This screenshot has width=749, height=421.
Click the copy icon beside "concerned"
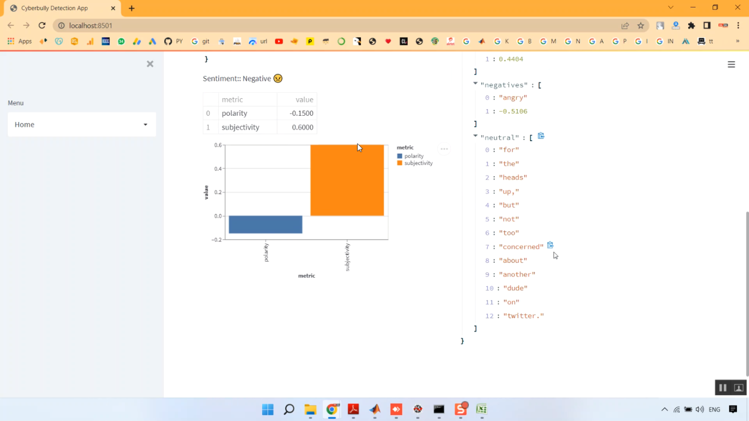(550, 245)
